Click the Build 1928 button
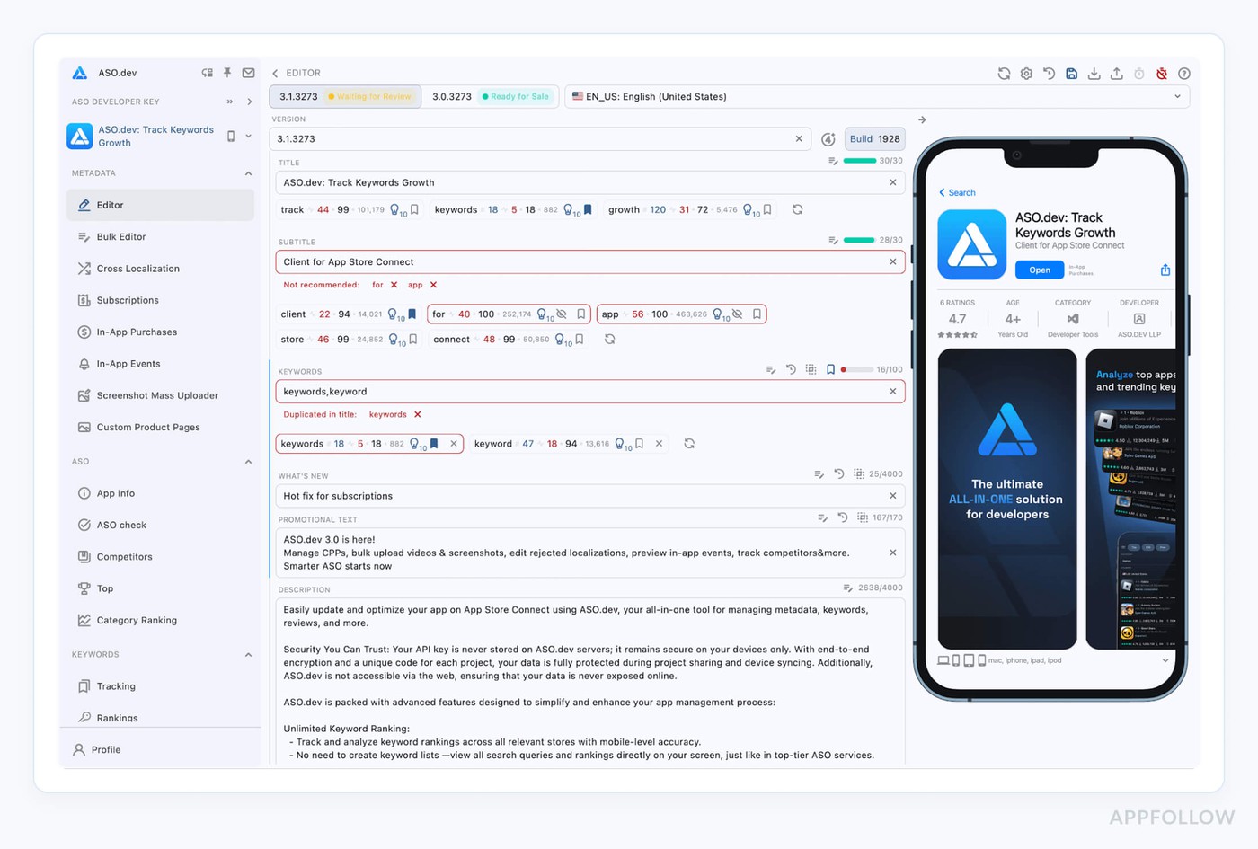This screenshot has width=1258, height=849. pos(874,139)
